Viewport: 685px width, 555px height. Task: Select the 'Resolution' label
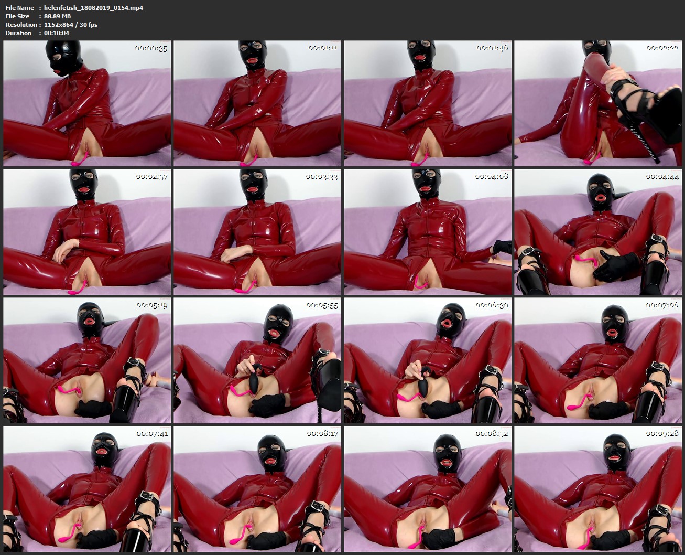(x=21, y=25)
